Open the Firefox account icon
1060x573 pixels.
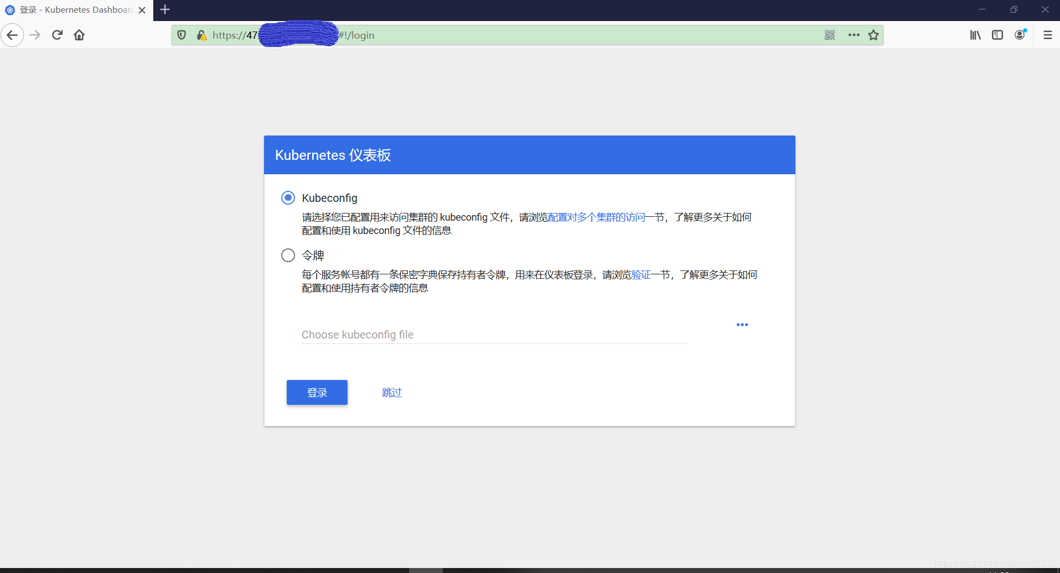[x=1020, y=35]
